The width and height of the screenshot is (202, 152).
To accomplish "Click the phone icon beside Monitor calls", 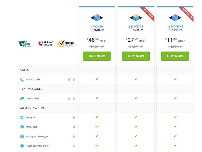I will (x=22, y=79).
